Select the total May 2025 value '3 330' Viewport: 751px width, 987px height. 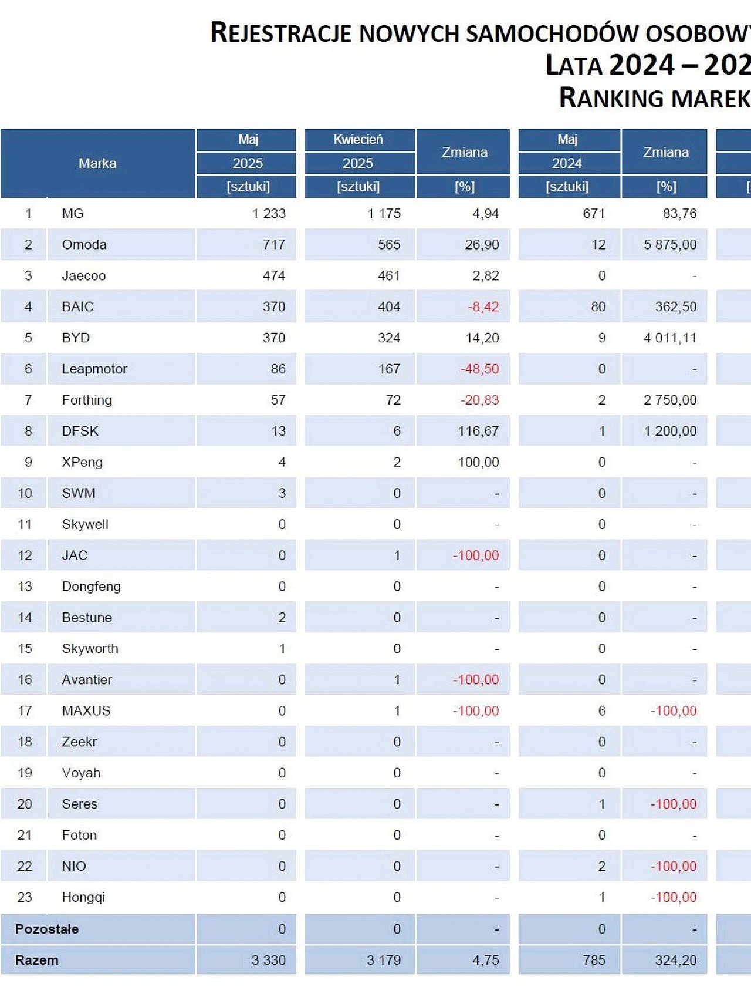tap(269, 961)
